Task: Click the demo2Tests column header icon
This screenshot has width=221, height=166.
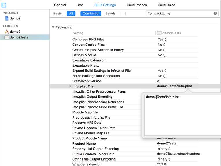Action: coord(159,33)
